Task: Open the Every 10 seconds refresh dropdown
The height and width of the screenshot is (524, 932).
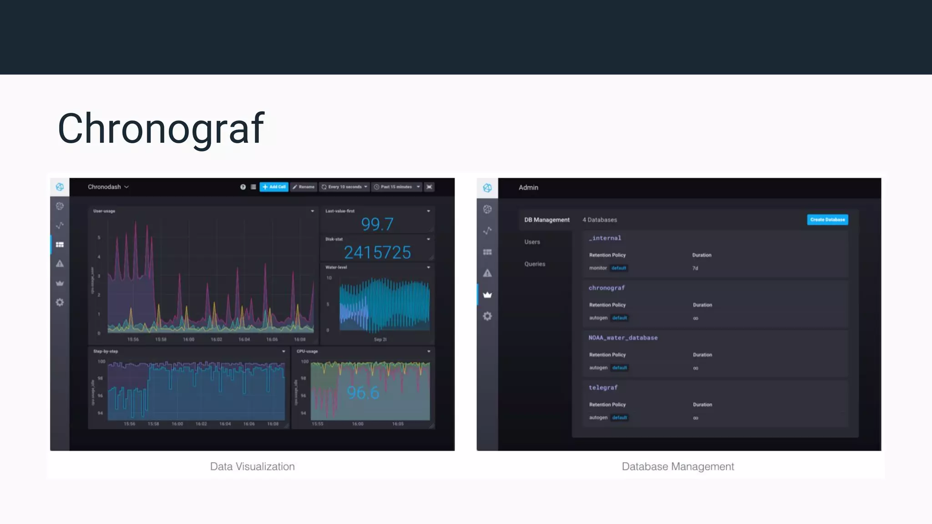Action: (344, 187)
